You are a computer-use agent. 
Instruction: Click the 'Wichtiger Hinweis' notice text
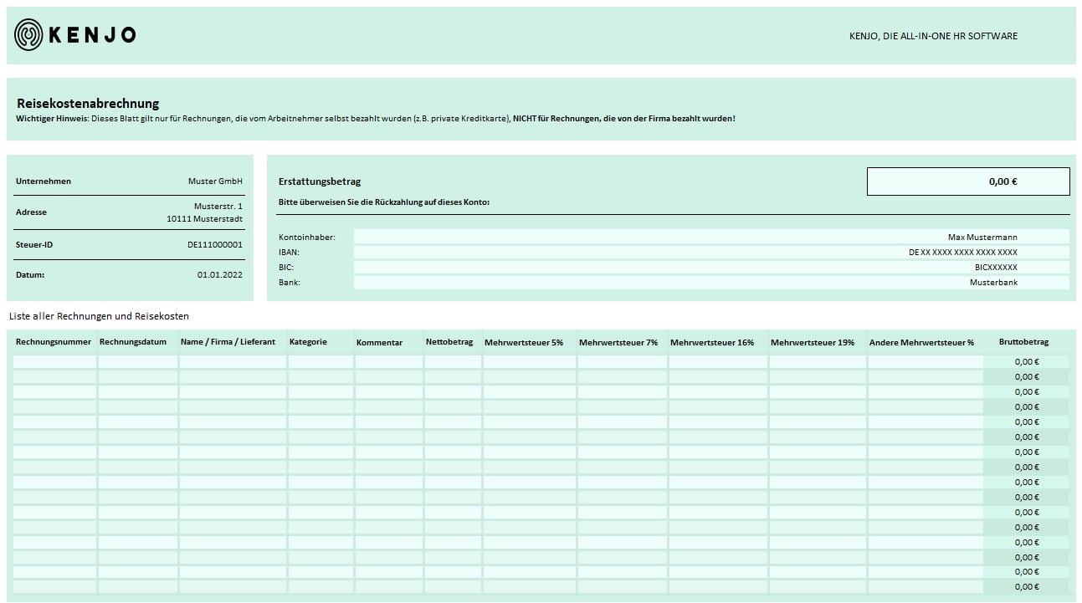click(376, 119)
